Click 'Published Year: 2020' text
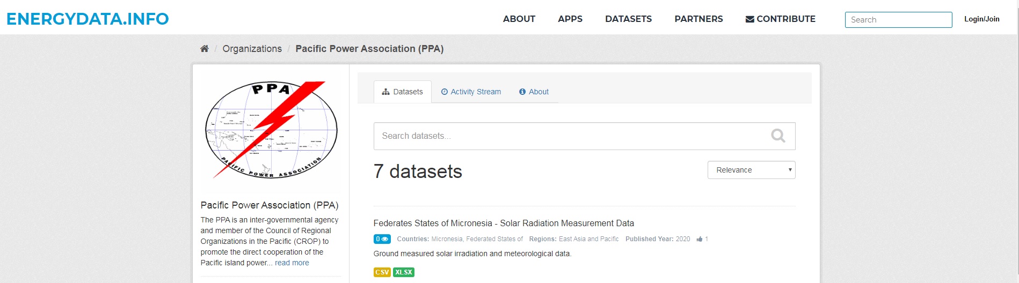 [658, 239]
